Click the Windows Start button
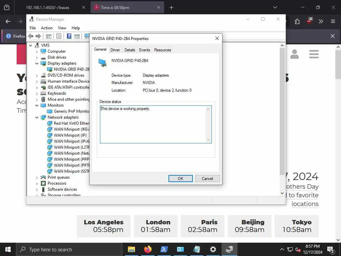Image resolution: width=341 pixels, height=256 pixels. pos(8,249)
